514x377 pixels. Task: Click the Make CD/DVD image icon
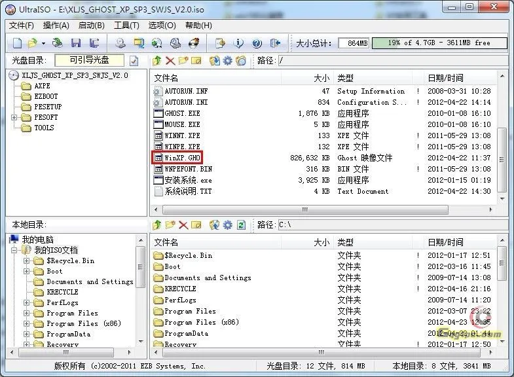click(x=120, y=43)
